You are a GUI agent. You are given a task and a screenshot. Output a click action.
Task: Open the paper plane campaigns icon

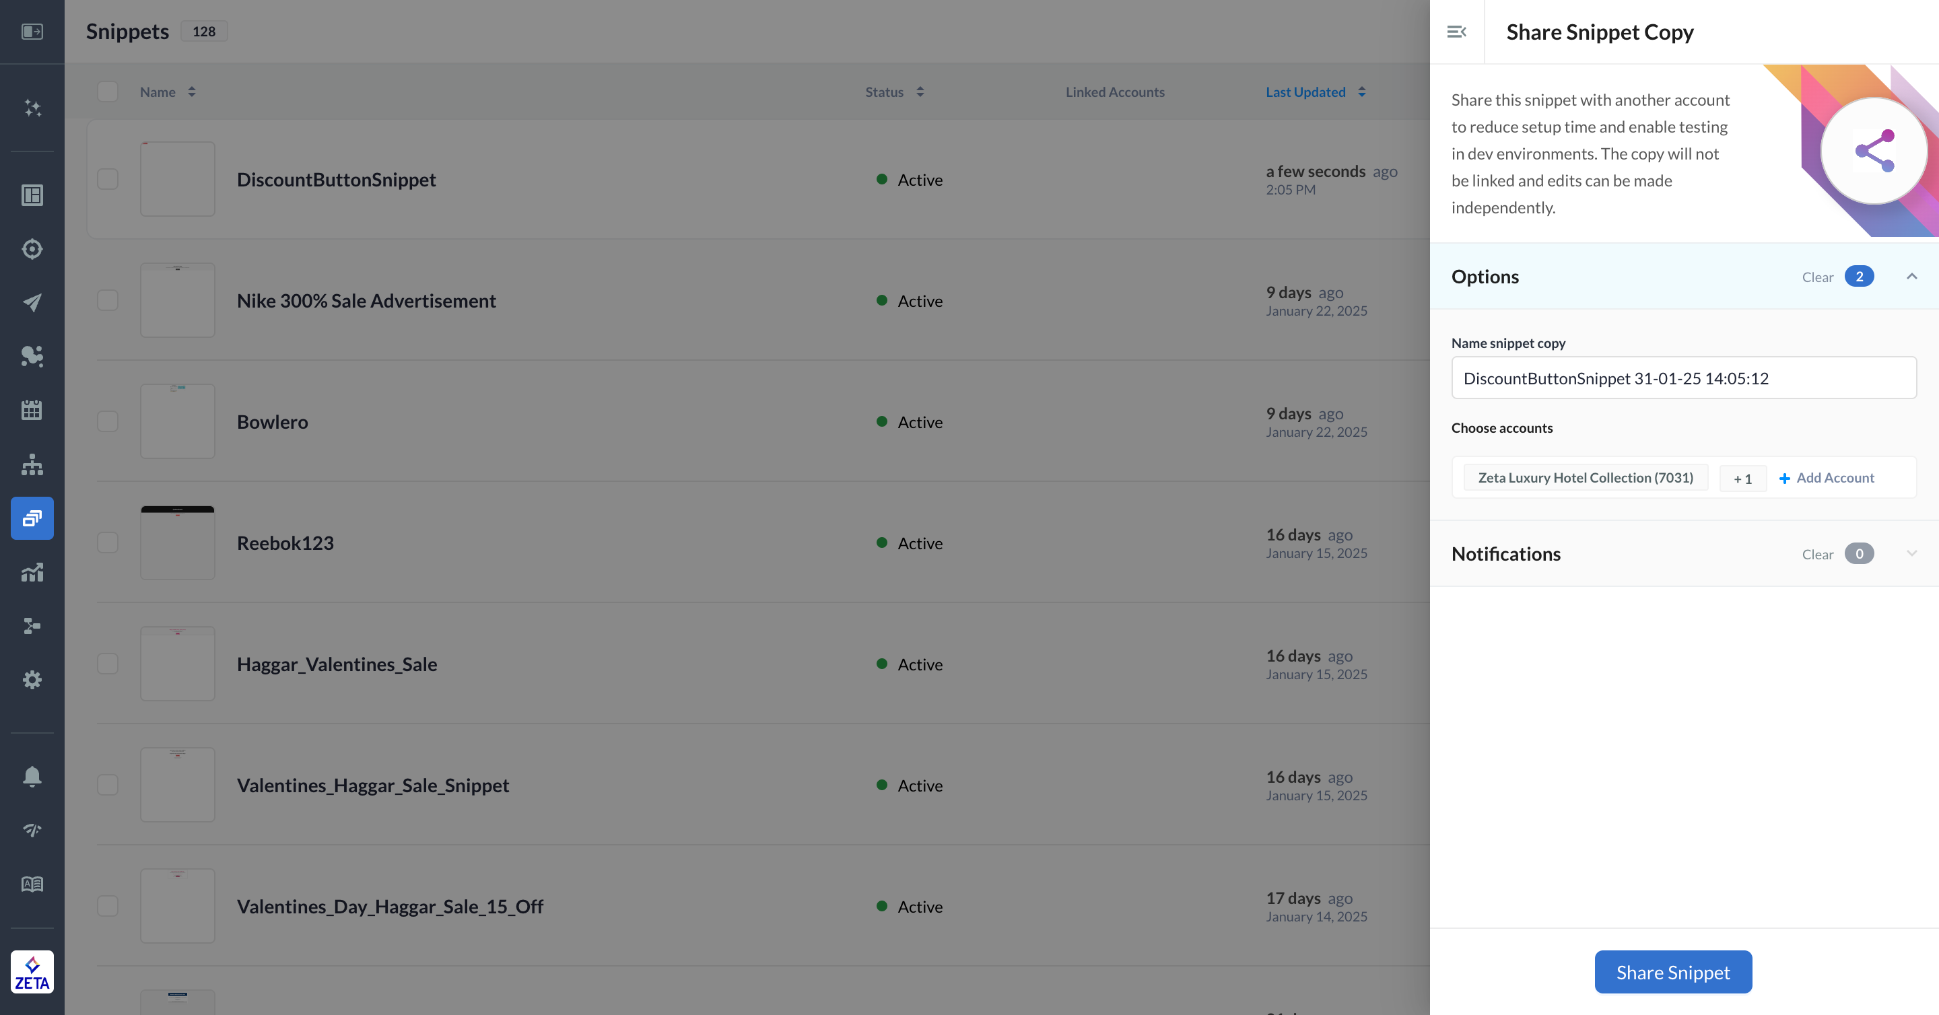32,302
